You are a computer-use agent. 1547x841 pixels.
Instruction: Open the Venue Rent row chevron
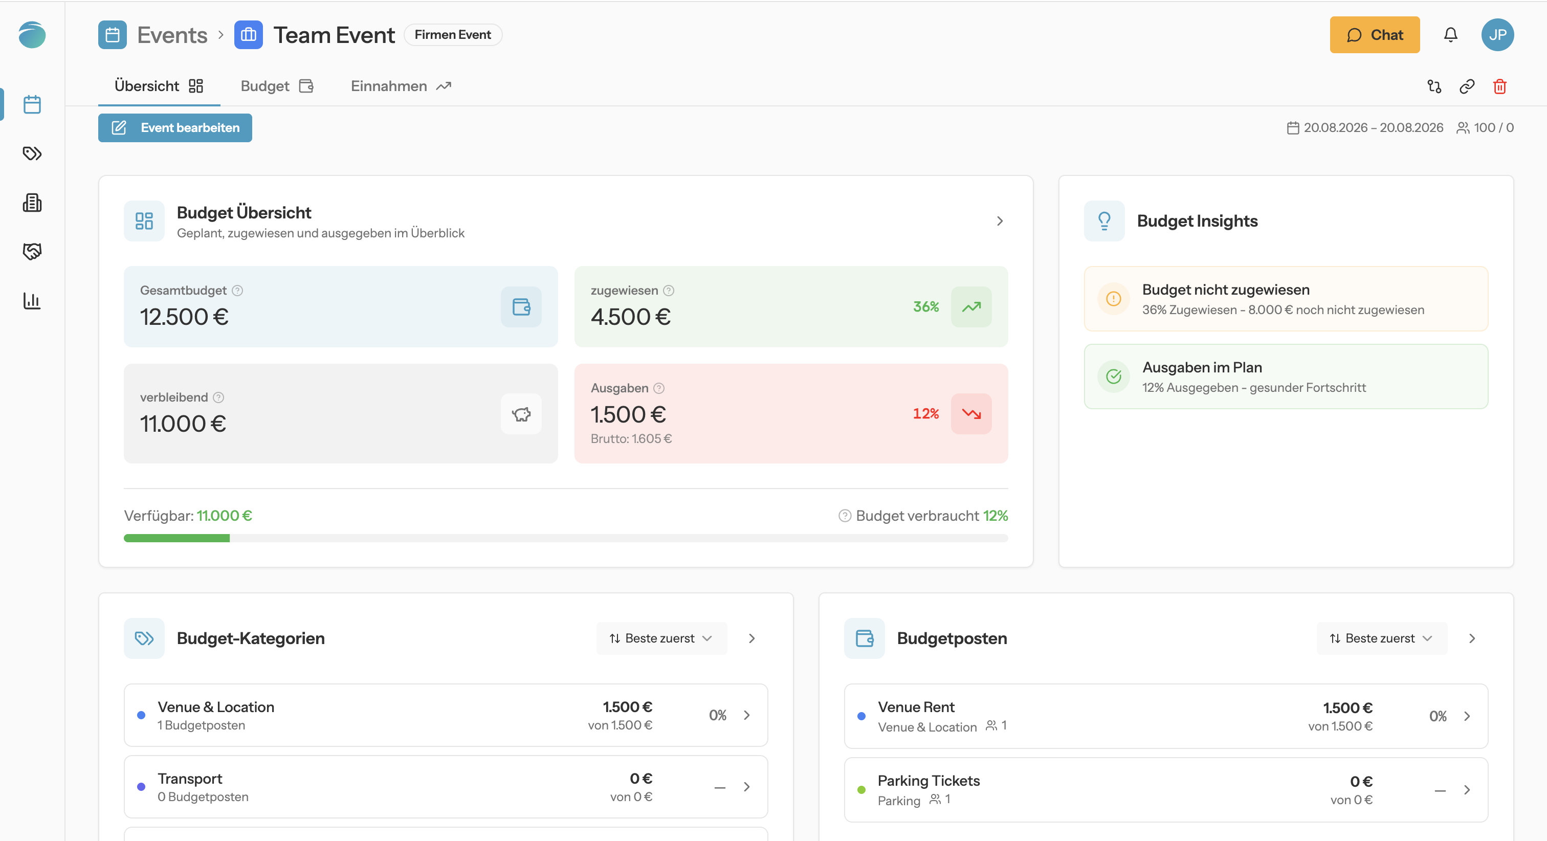pos(1467,717)
